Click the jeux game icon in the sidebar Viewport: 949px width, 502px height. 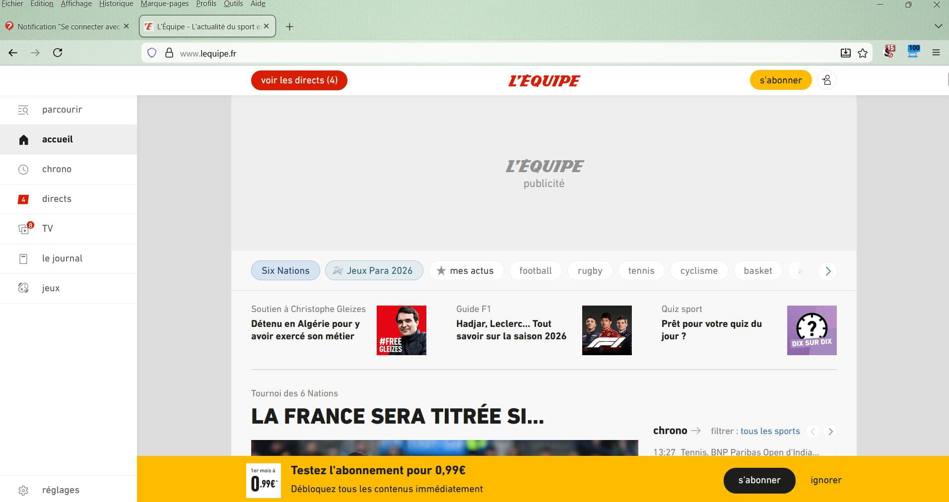23,288
